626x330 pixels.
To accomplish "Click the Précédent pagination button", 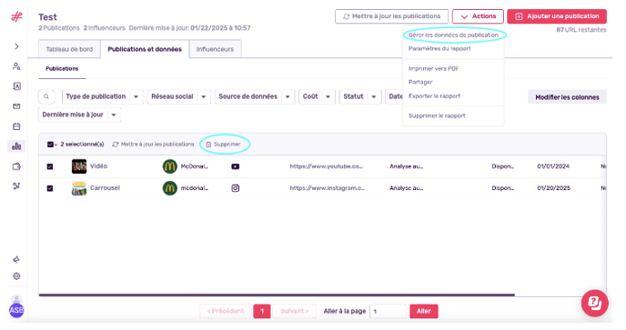I will pos(225,311).
